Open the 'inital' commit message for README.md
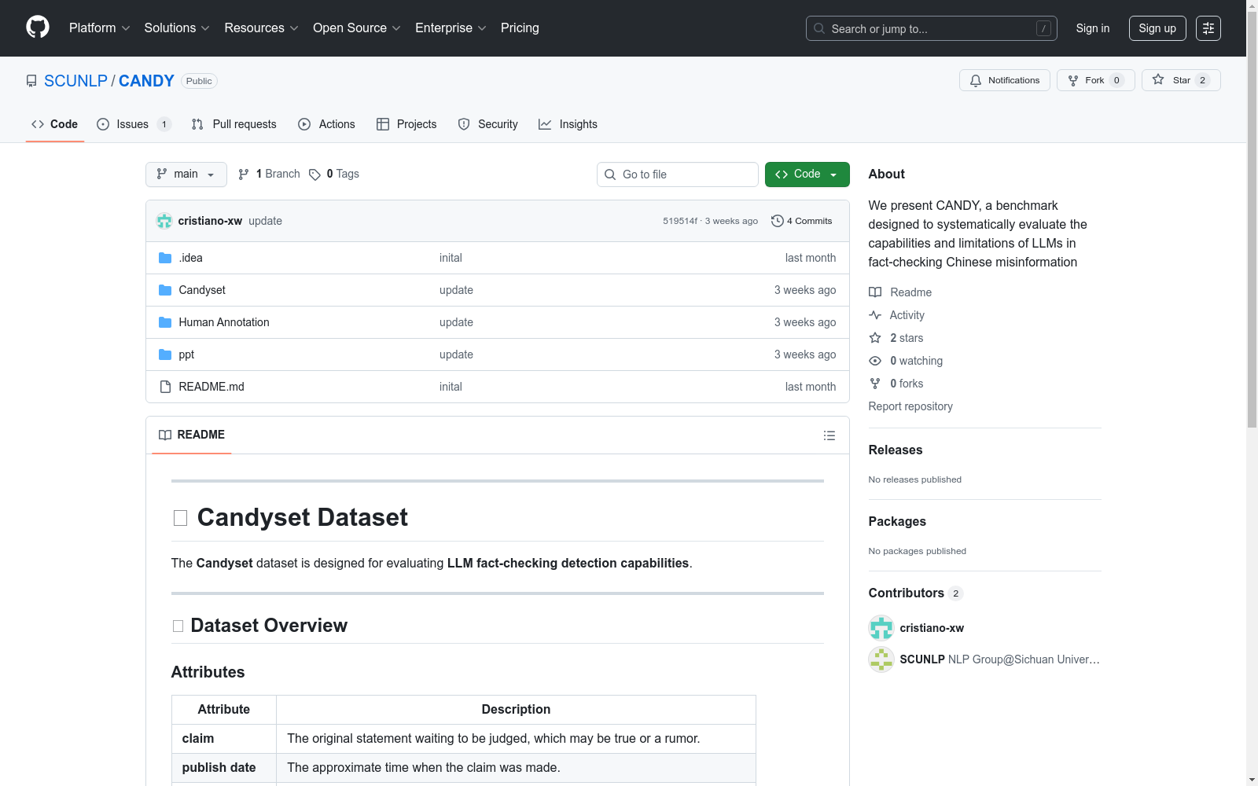This screenshot has height=786, width=1258. tap(451, 387)
